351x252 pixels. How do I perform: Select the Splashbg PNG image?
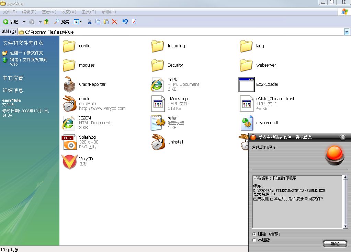coord(80,142)
